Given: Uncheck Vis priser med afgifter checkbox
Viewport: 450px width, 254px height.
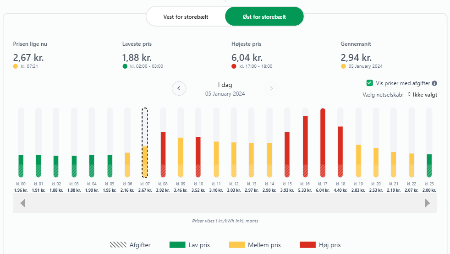Looking at the screenshot, I should (x=369, y=83).
